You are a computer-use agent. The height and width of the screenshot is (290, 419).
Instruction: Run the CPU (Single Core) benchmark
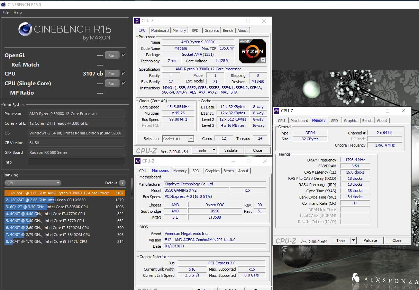click(112, 84)
